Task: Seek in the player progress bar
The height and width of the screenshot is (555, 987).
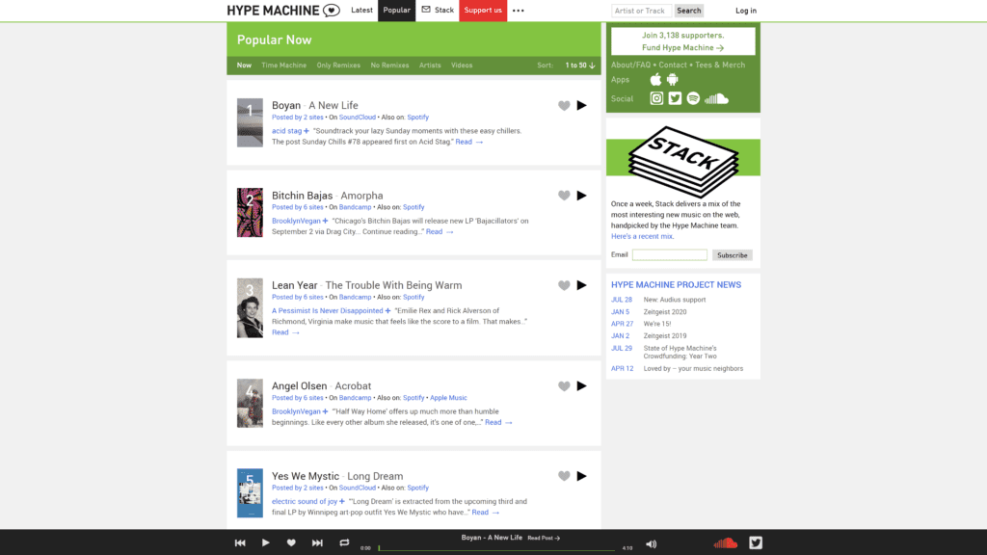Action: point(496,548)
